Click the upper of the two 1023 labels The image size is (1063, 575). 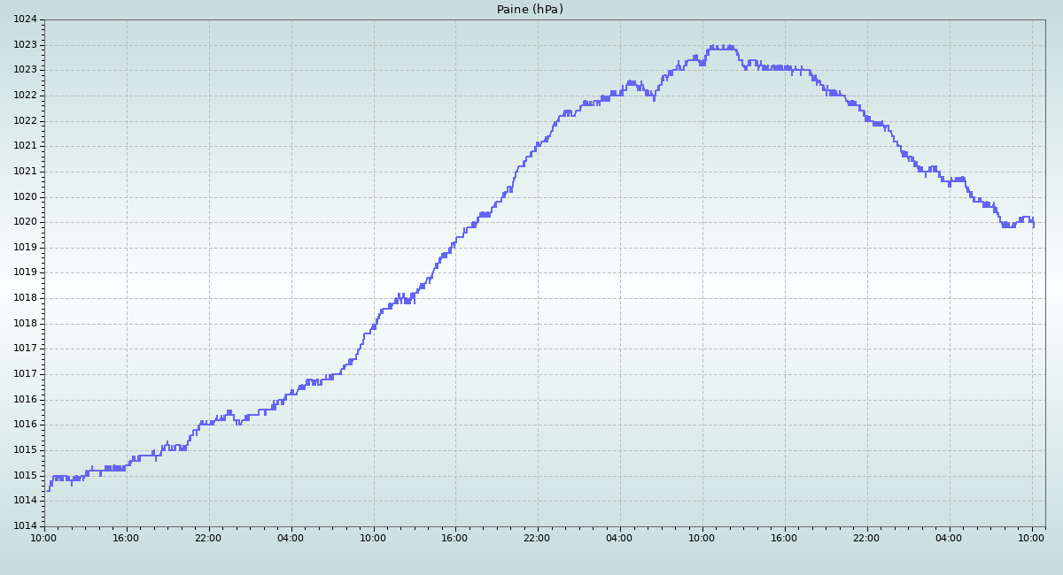click(x=26, y=45)
